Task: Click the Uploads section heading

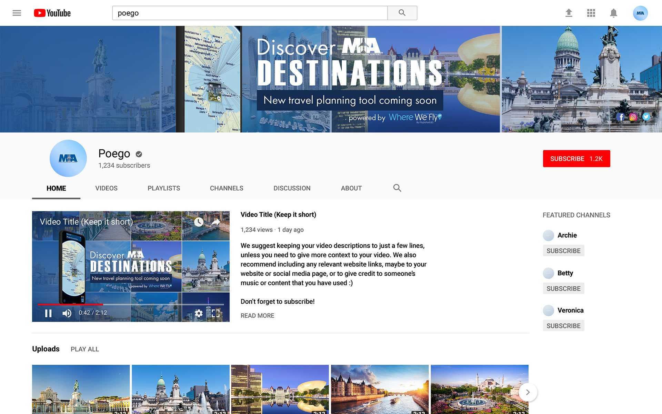Action: point(46,349)
